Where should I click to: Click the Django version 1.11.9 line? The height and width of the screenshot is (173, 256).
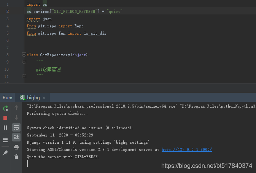(88, 142)
